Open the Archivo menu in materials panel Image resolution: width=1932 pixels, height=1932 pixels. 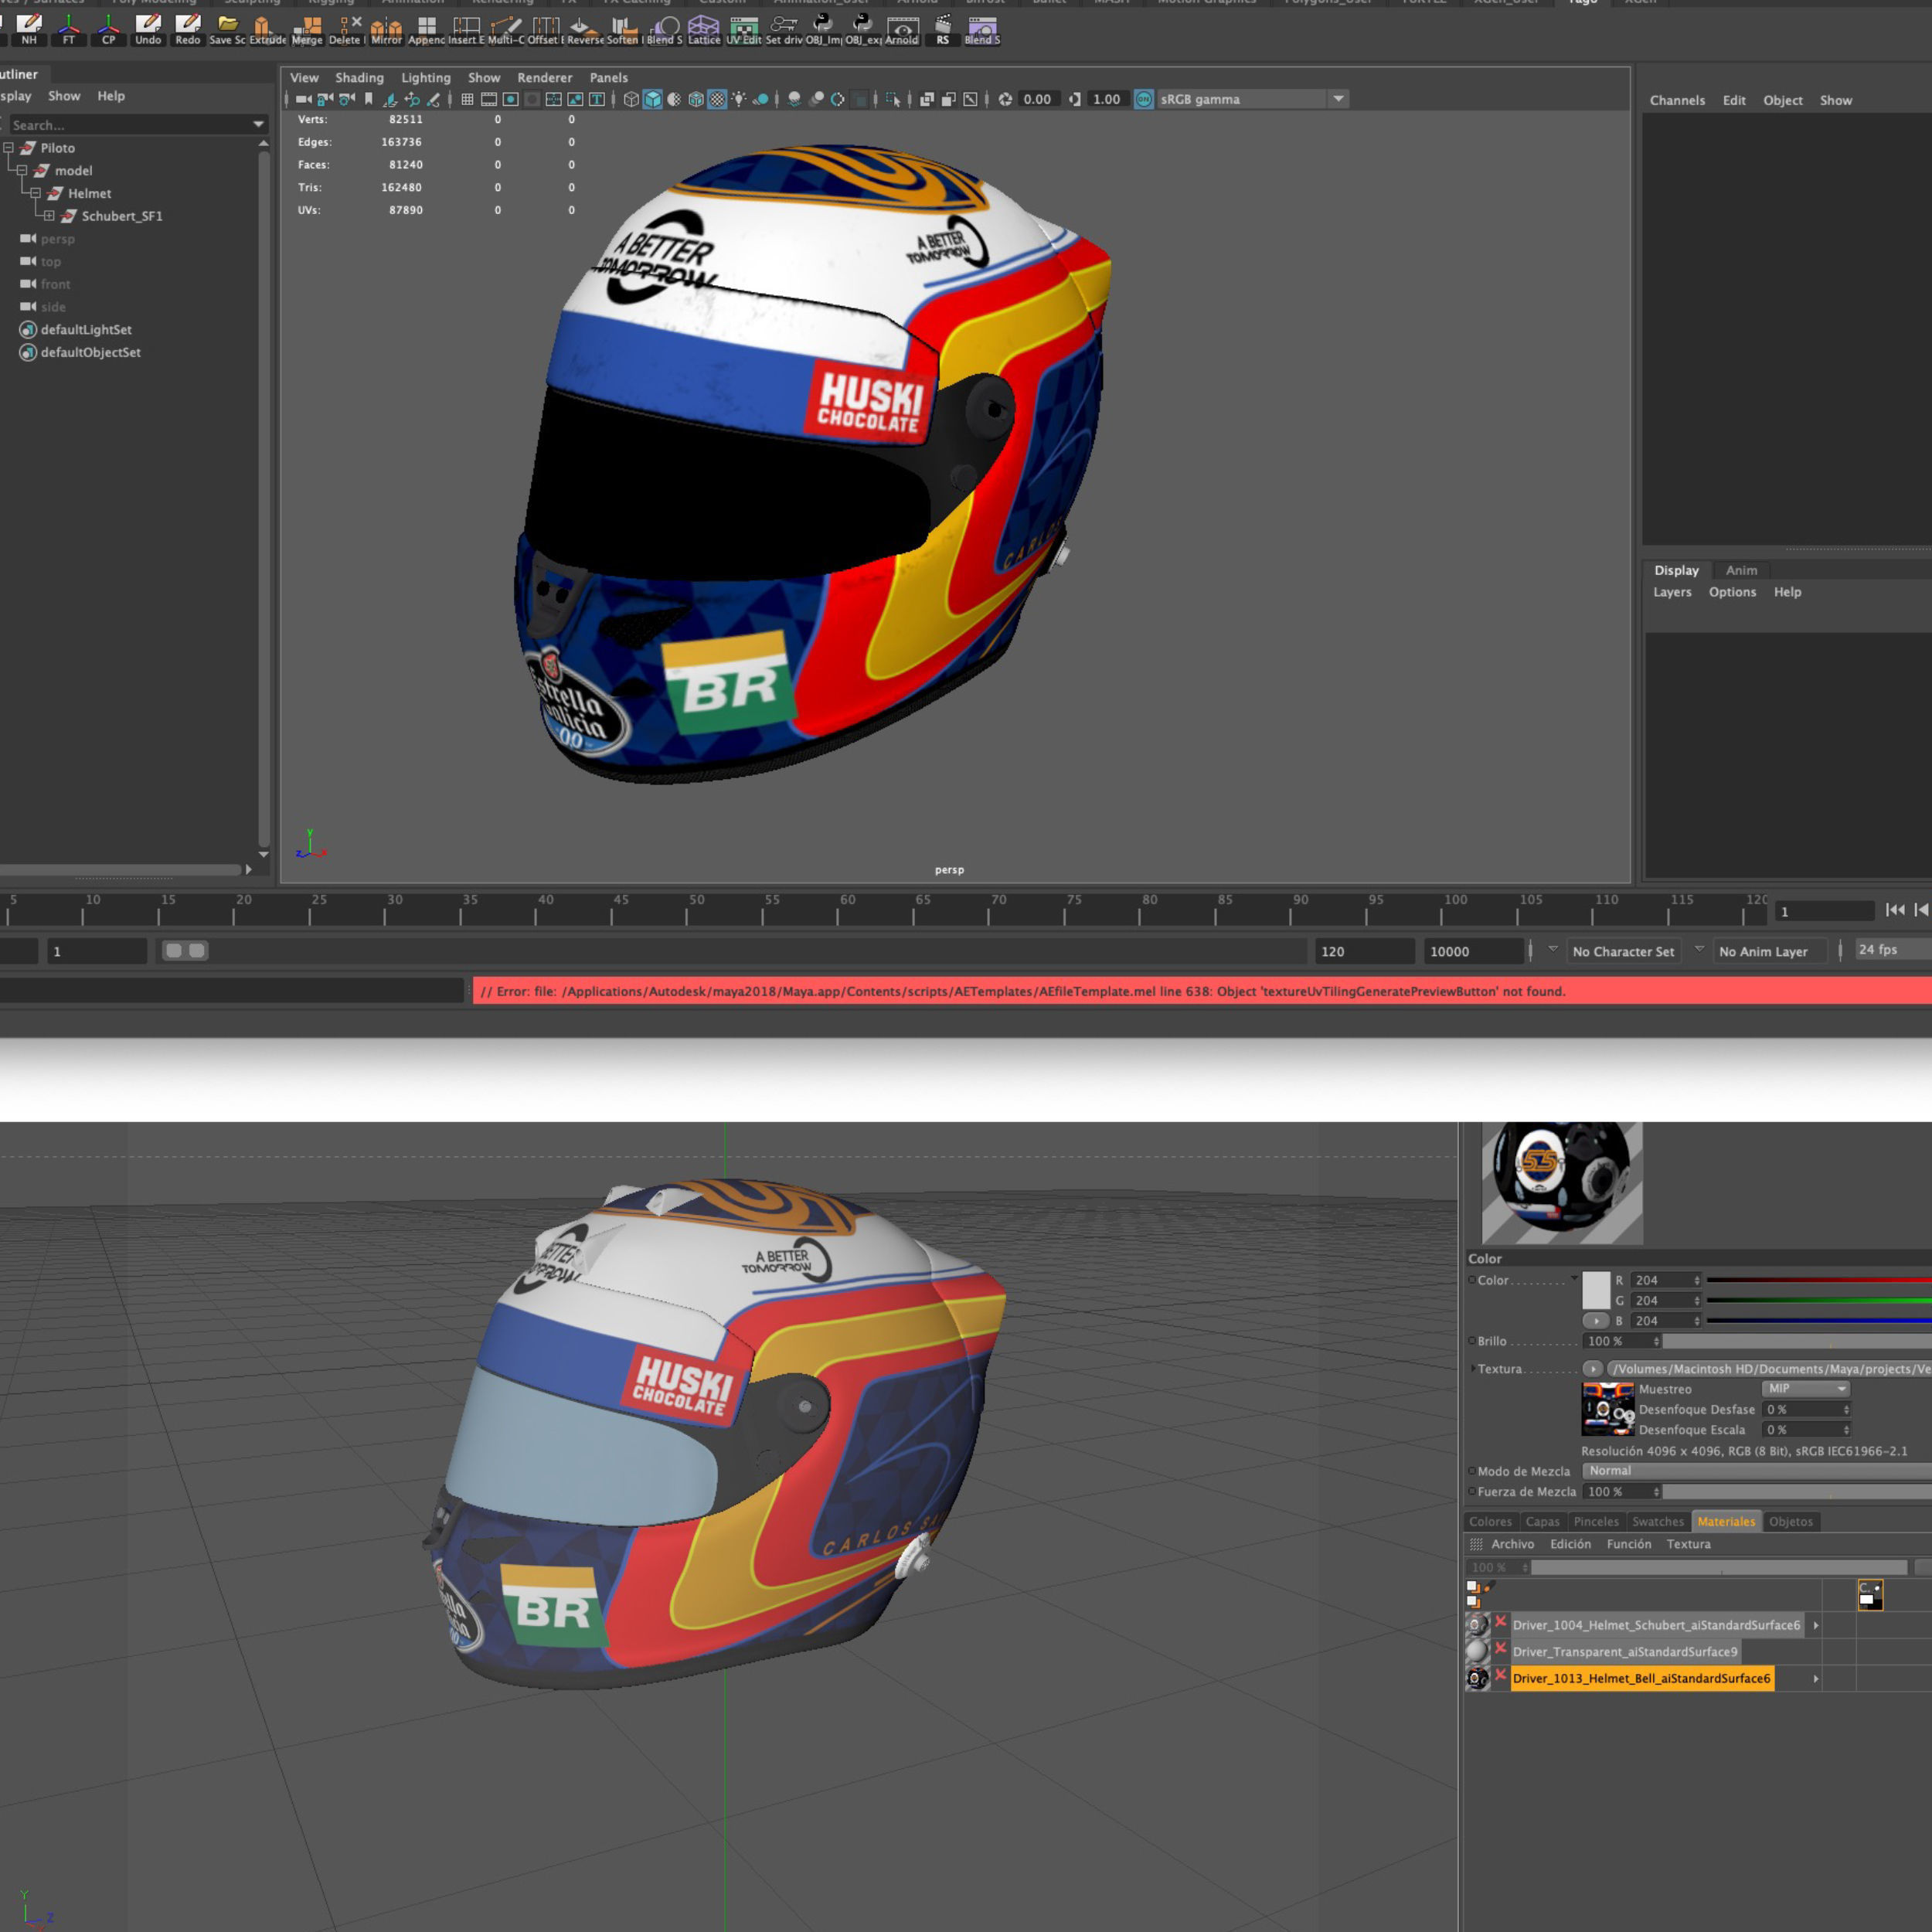point(1512,1544)
